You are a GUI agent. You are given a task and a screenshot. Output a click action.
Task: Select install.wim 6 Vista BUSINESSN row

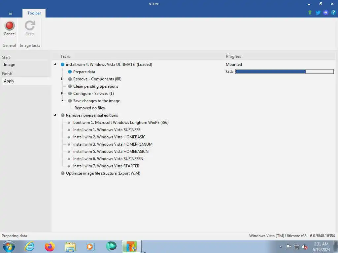coord(108,159)
